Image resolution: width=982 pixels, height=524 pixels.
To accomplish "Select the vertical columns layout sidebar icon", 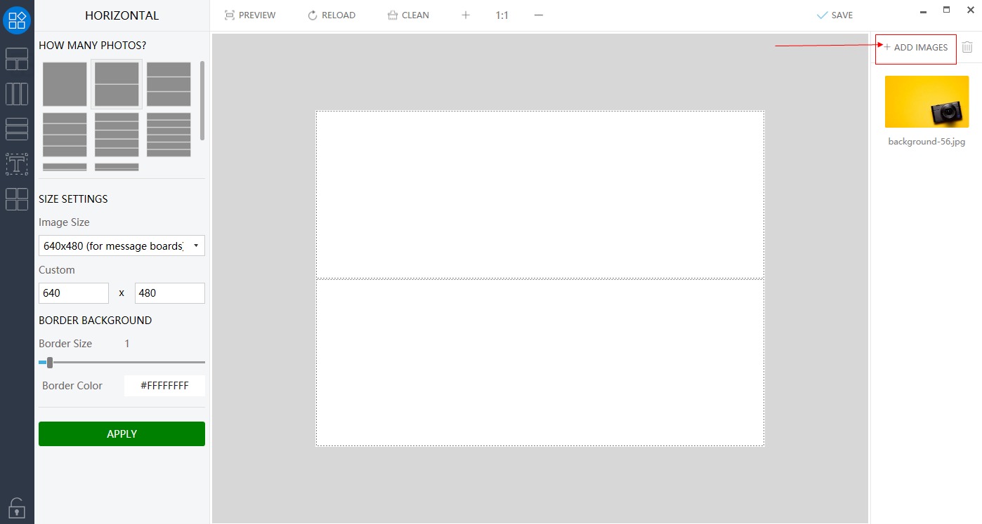I will (17, 94).
